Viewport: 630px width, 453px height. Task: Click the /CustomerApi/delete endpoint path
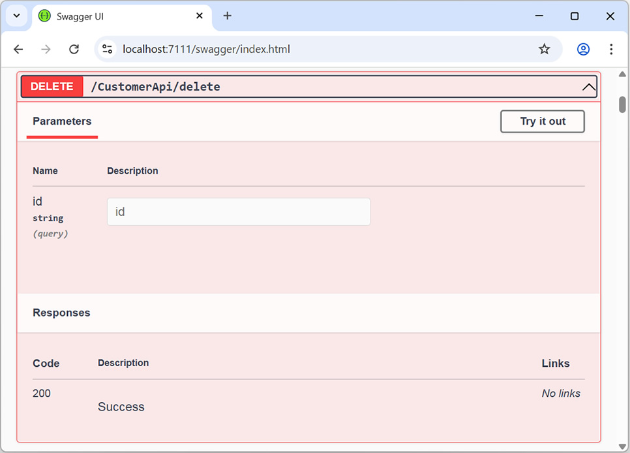[155, 87]
